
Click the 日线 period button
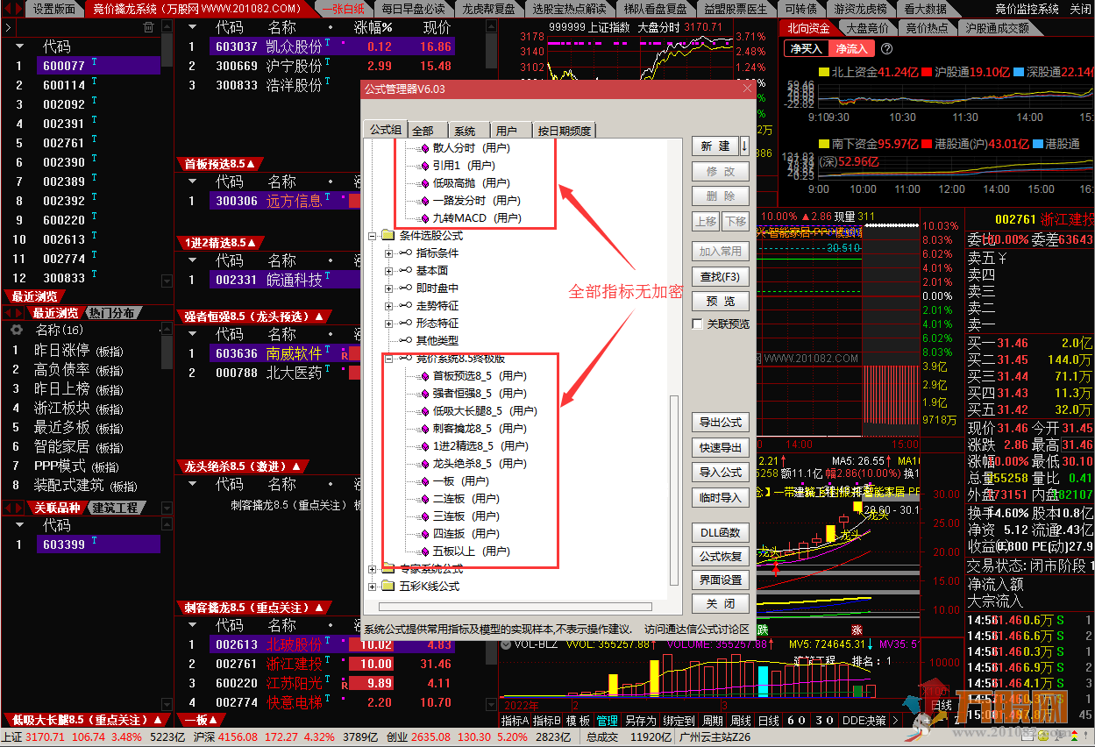[768, 721]
